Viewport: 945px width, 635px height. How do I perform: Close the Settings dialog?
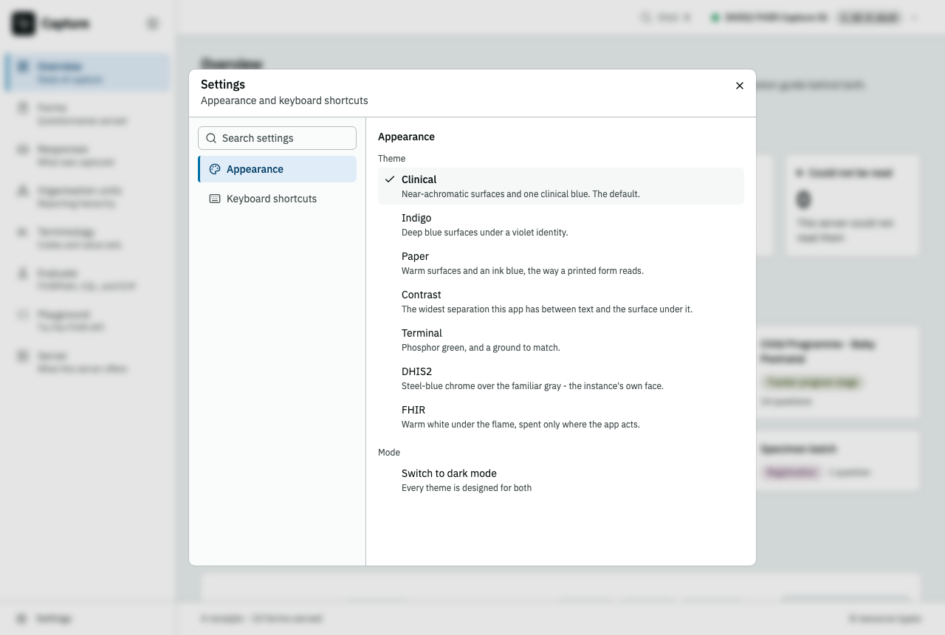pos(740,86)
